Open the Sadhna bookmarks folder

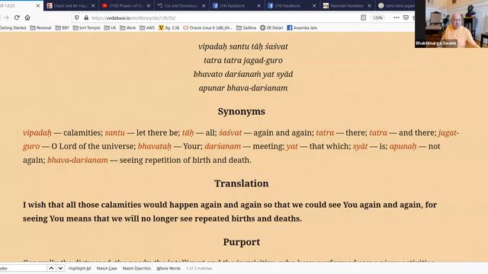pyautogui.click(x=246, y=27)
